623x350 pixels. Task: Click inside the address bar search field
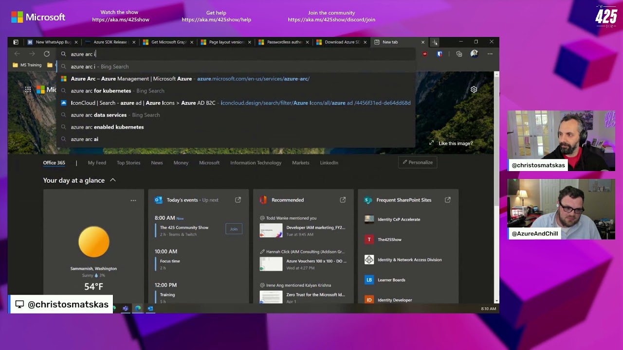236,54
